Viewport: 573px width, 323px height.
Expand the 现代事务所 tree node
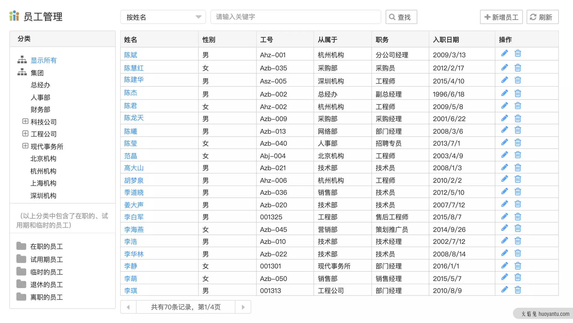pyautogui.click(x=25, y=146)
